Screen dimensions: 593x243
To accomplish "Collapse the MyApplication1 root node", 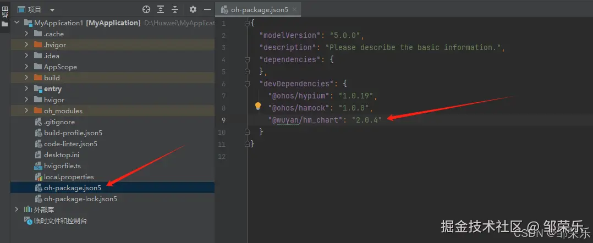I will tap(17, 23).
